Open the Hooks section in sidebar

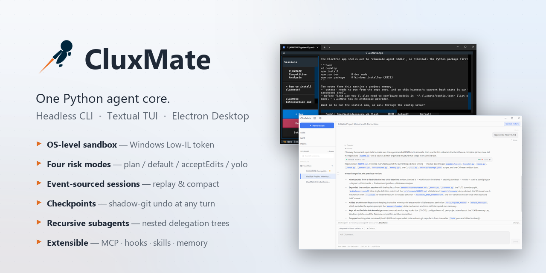[x=303, y=144]
